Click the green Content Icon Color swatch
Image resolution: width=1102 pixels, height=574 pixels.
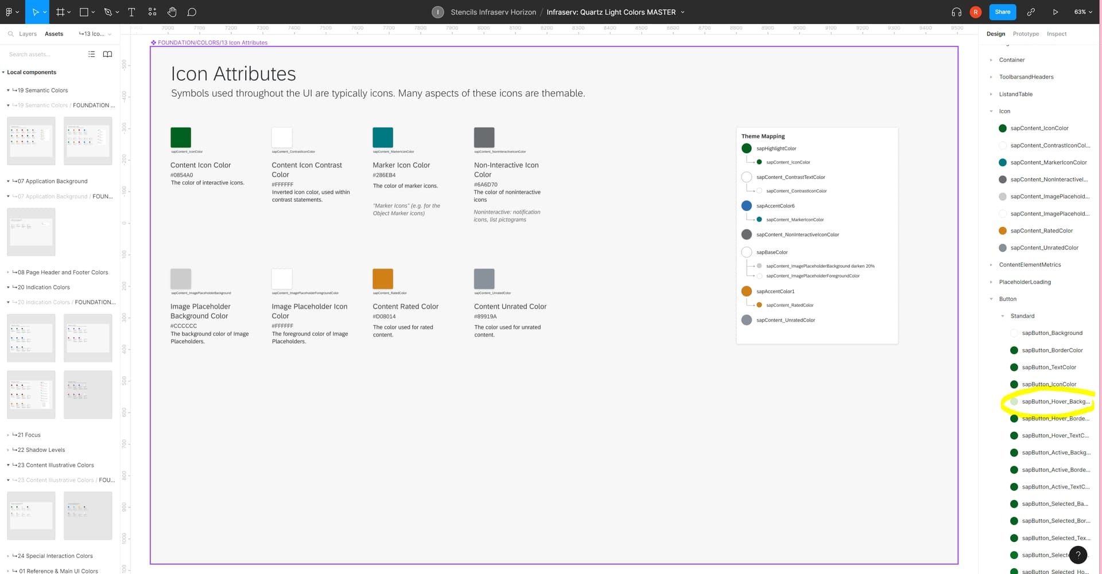[x=181, y=138]
